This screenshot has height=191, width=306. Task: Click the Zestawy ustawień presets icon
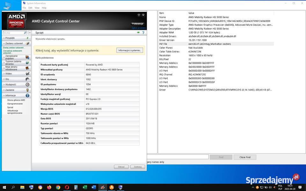coord(27,44)
